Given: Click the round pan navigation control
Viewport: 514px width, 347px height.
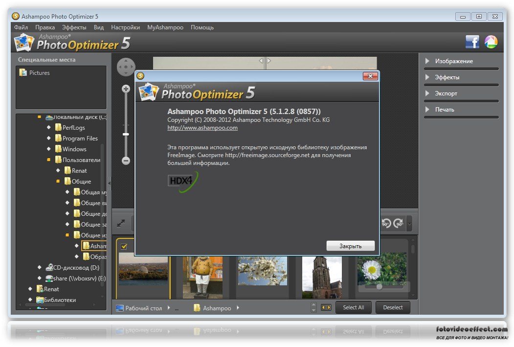Looking at the screenshot, I should pos(126,67).
